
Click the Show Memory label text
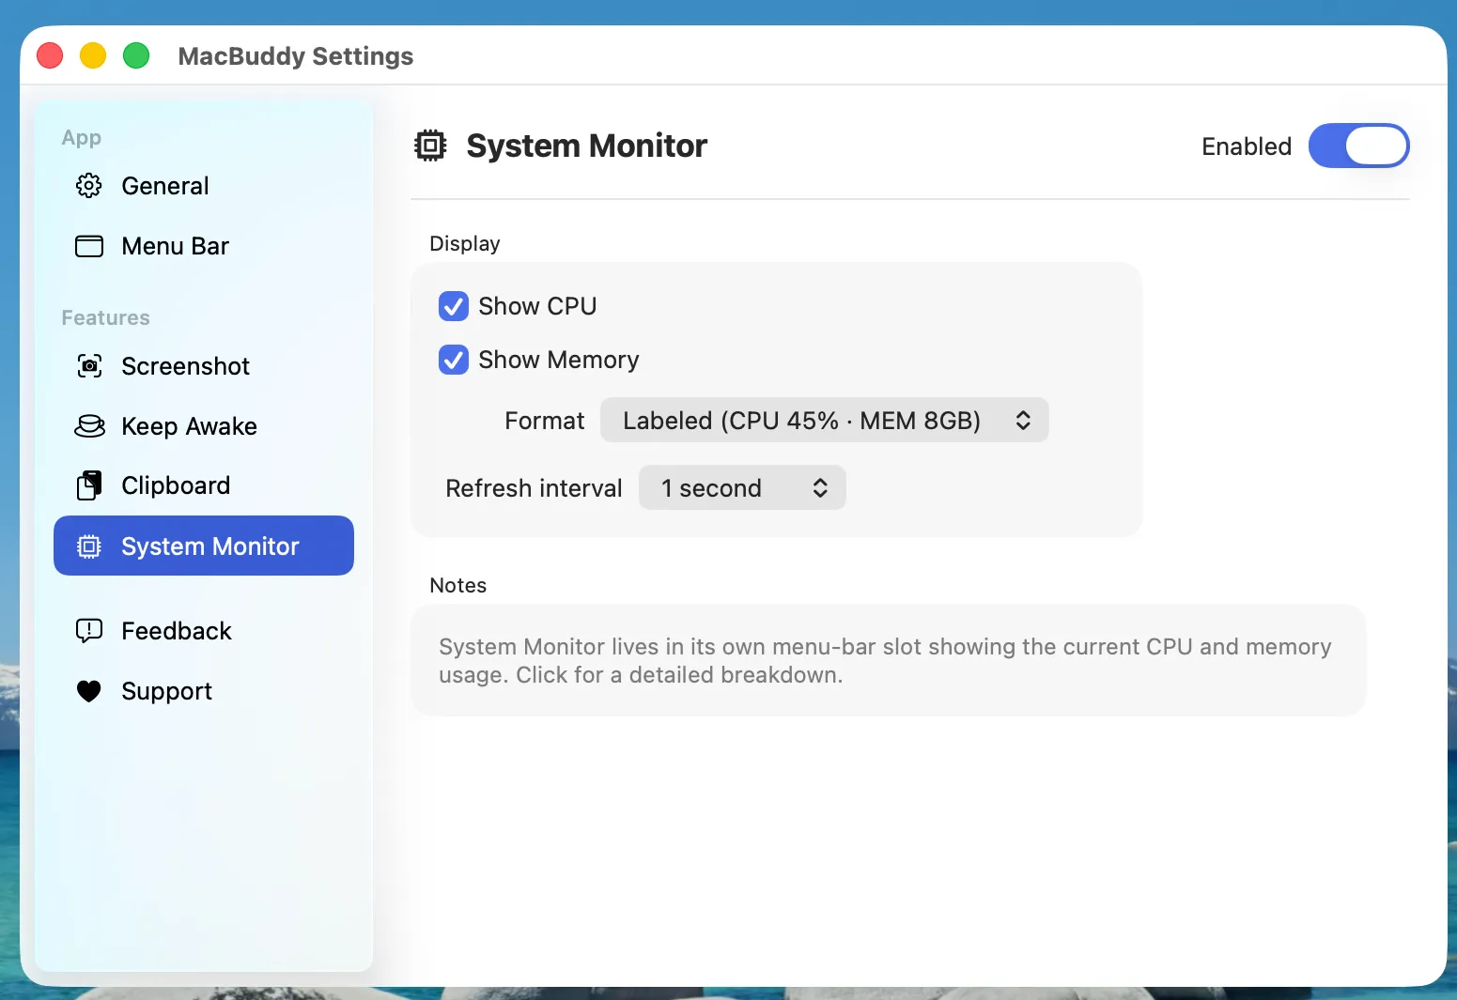pos(559,360)
